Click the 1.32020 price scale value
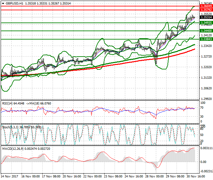Image resolution: width=213 pixels, height=180 pixels. pos(206,67)
